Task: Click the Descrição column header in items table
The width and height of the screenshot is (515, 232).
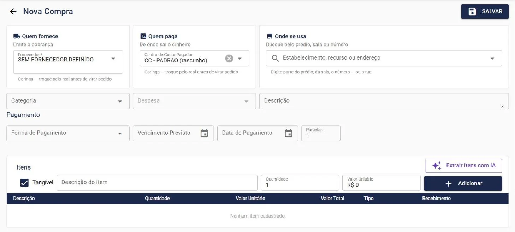Action: tap(24, 199)
